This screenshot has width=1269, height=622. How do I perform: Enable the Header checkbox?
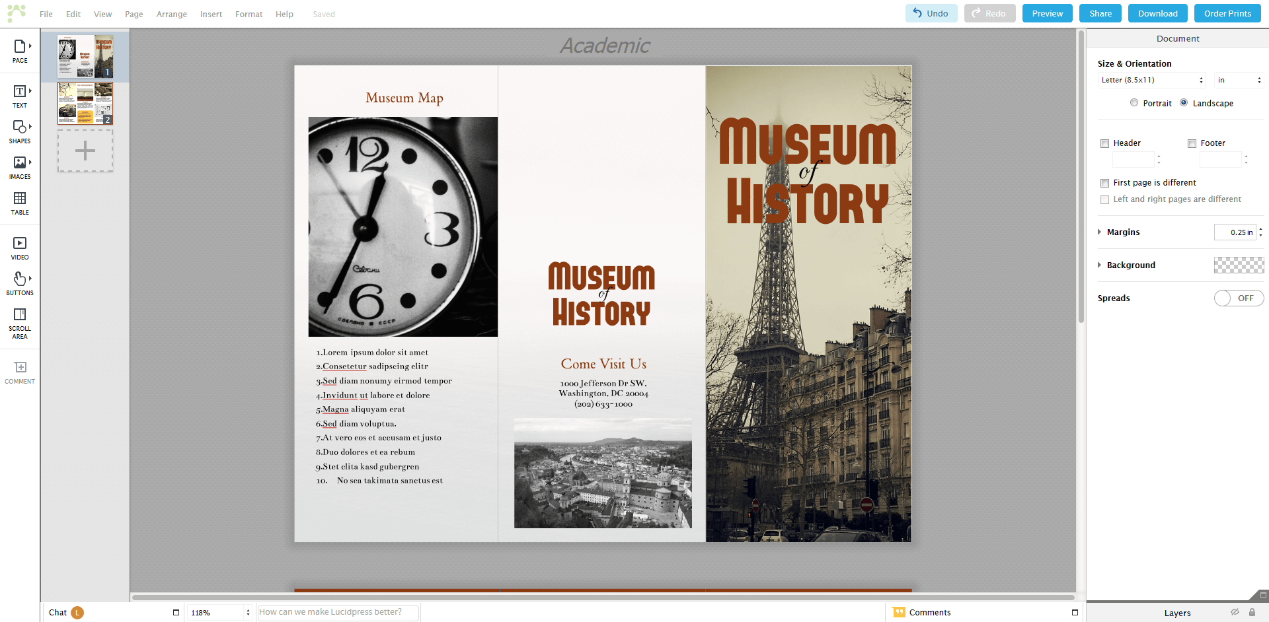[1104, 143]
